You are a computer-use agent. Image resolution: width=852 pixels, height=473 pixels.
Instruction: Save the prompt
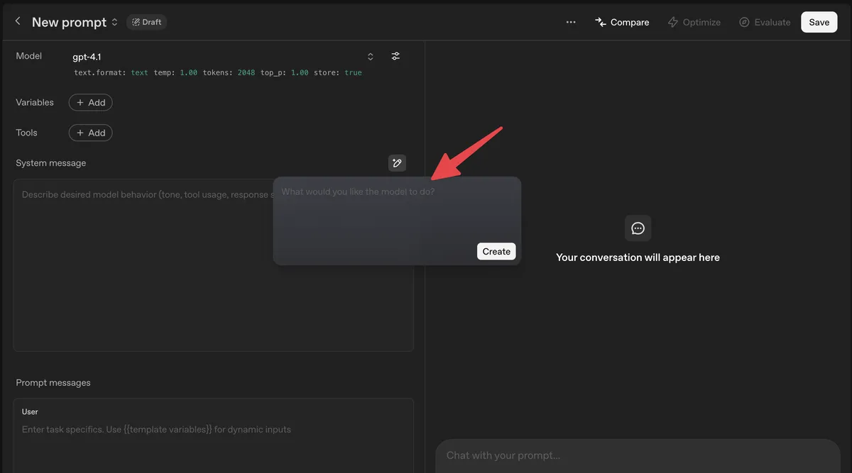[819, 22]
